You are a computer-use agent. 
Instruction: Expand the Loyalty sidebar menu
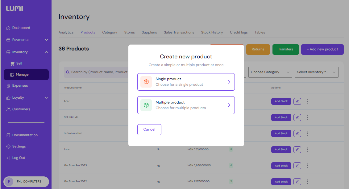pyautogui.click(x=46, y=98)
